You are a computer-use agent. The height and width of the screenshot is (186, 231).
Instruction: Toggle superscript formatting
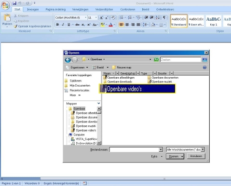89,25
